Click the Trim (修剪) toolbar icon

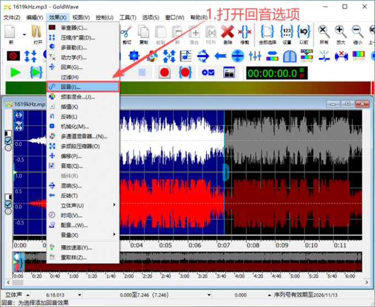(245, 32)
